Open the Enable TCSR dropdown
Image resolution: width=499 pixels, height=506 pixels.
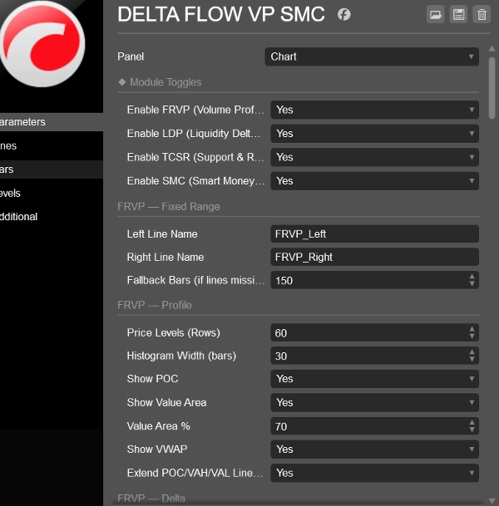click(x=374, y=157)
